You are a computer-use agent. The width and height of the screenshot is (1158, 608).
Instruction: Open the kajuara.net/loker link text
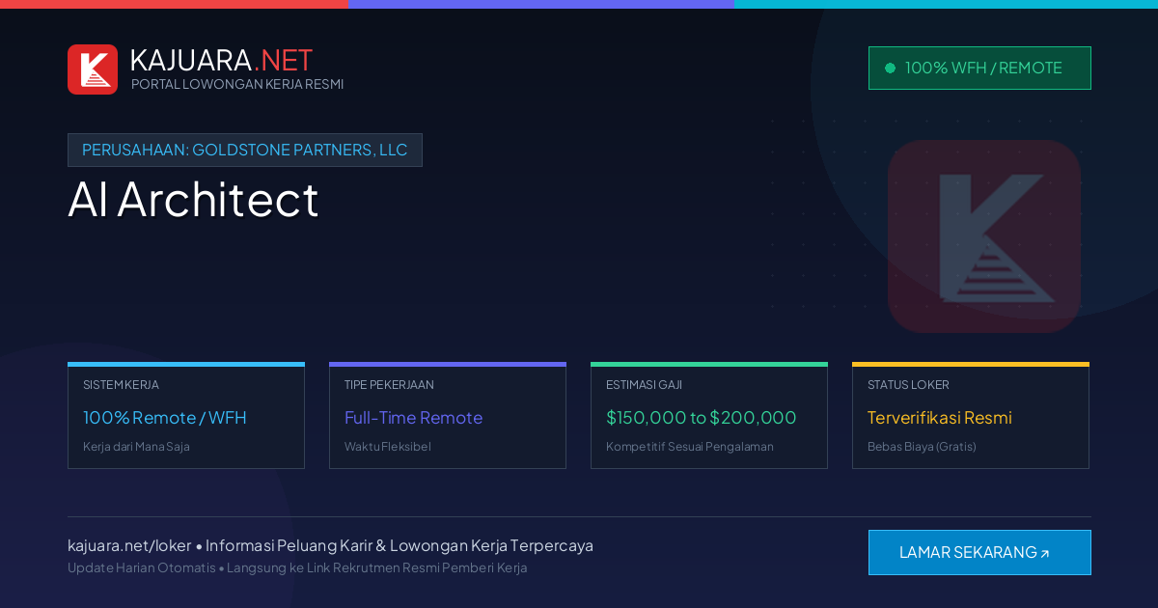pos(129,545)
